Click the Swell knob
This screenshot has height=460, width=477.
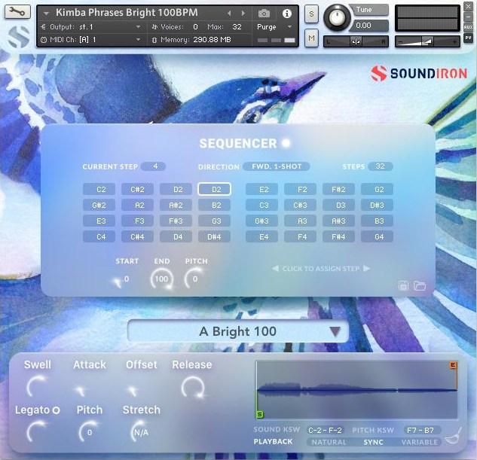pos(38,387)
